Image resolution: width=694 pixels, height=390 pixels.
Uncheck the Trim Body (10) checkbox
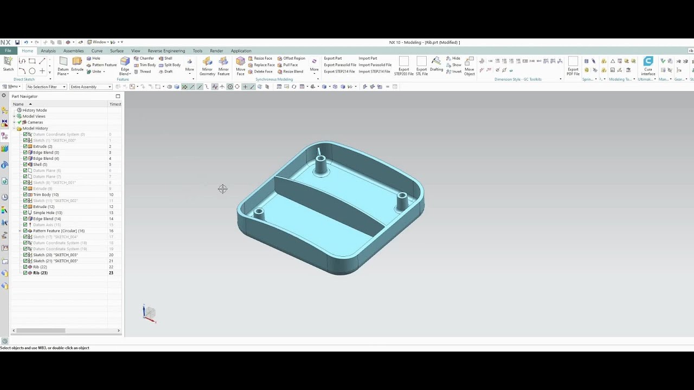tap(25, 194)
